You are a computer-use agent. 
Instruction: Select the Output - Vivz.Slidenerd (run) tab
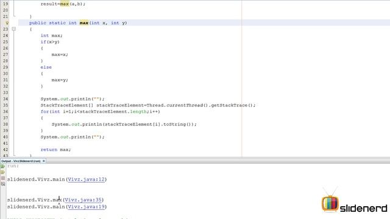[21, 161]
